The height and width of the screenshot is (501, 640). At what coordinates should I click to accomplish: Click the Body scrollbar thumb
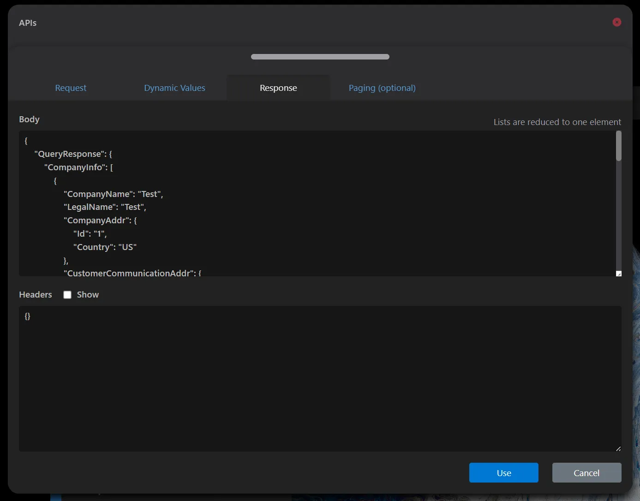[x=619, y=146]
